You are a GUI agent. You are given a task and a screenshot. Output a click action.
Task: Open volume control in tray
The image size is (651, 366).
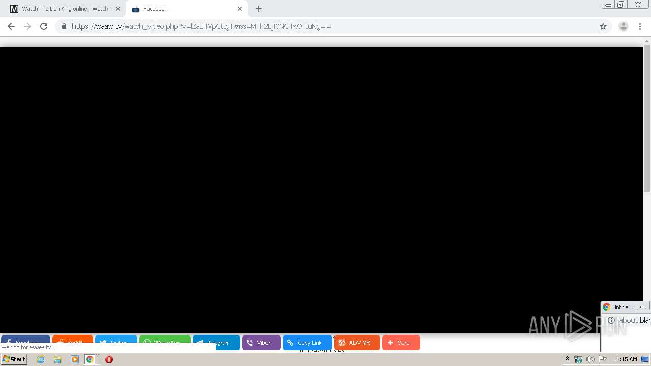(590, 359)
